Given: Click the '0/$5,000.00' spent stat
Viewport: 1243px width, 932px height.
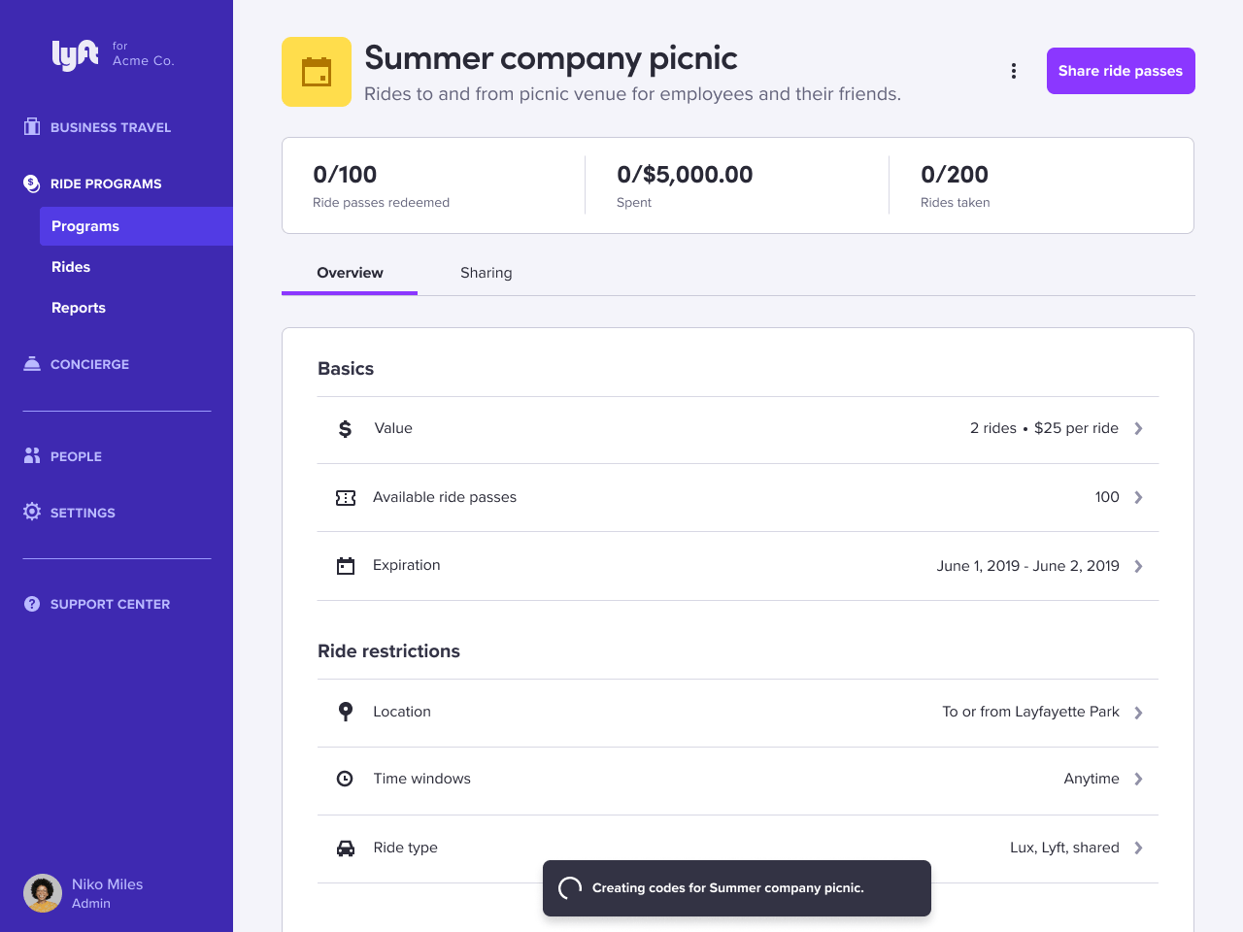Looking at the screenshot, I should click(685, 175).
